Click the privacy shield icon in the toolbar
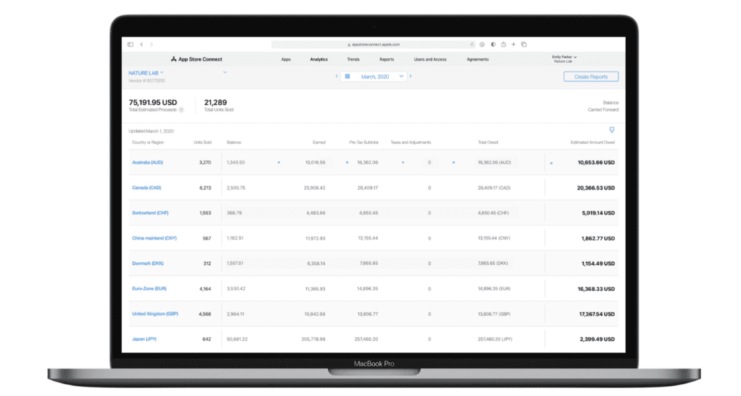 click(493, 44)
